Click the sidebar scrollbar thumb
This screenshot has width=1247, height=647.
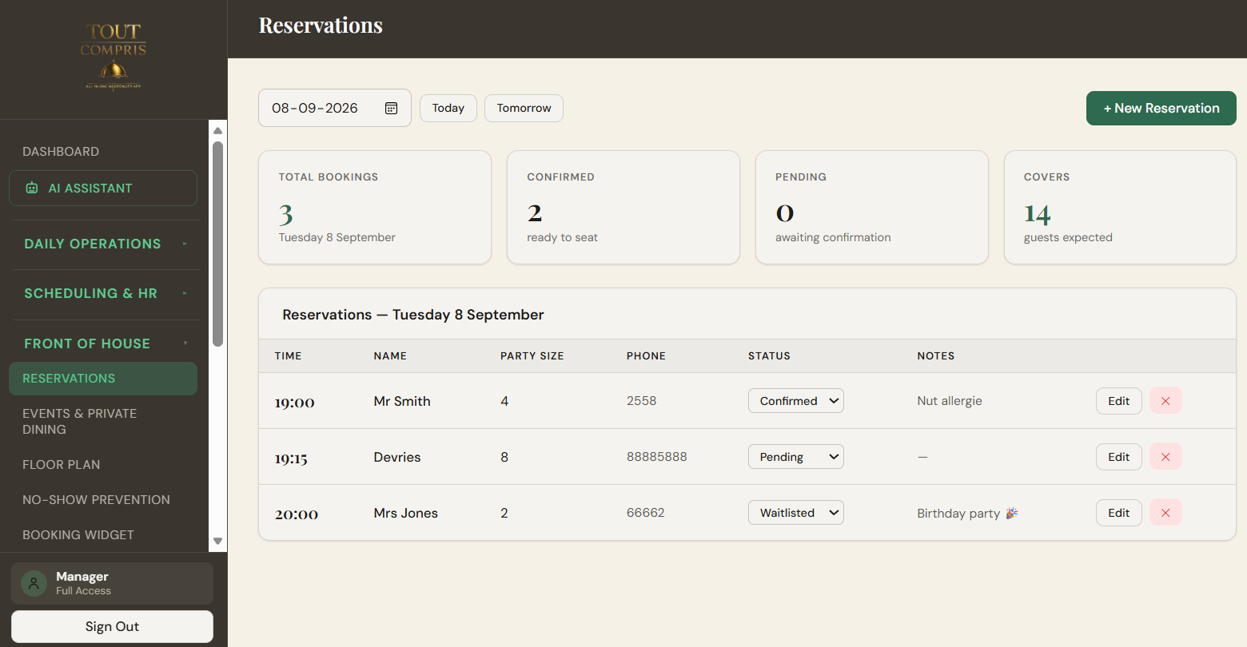217,244
